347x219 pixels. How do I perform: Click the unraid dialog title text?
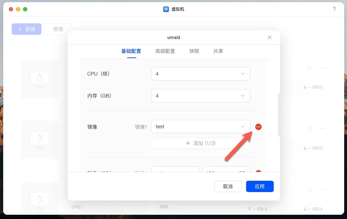click(173, 38)
